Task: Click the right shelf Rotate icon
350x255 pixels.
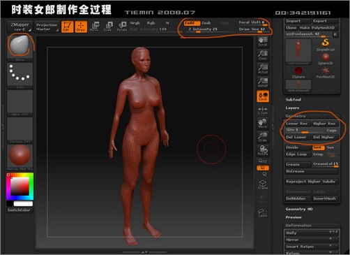Action: coord(263,151)
